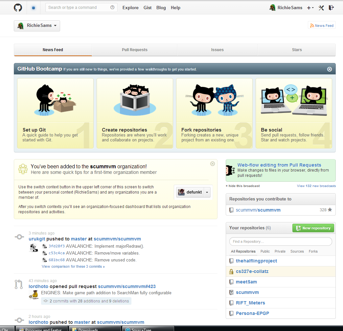This screenshot has height=331, width=343.
Task: Switch to the Stars tab
Action: 297,50
